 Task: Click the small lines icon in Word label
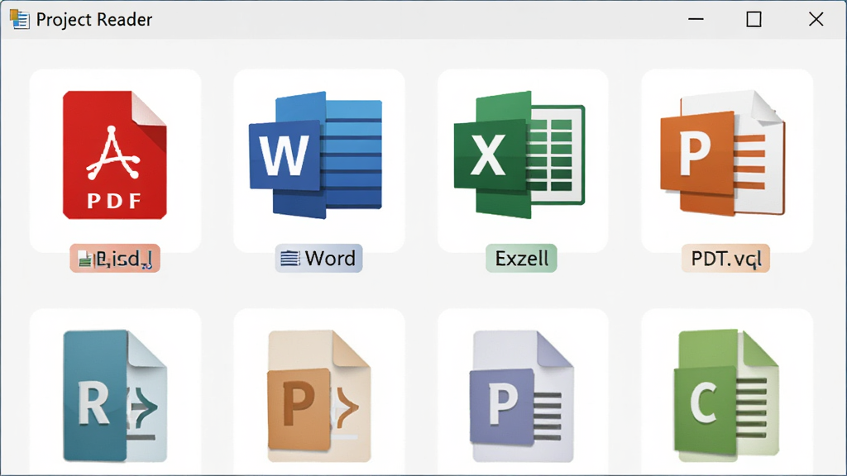[x=290, y=259]
